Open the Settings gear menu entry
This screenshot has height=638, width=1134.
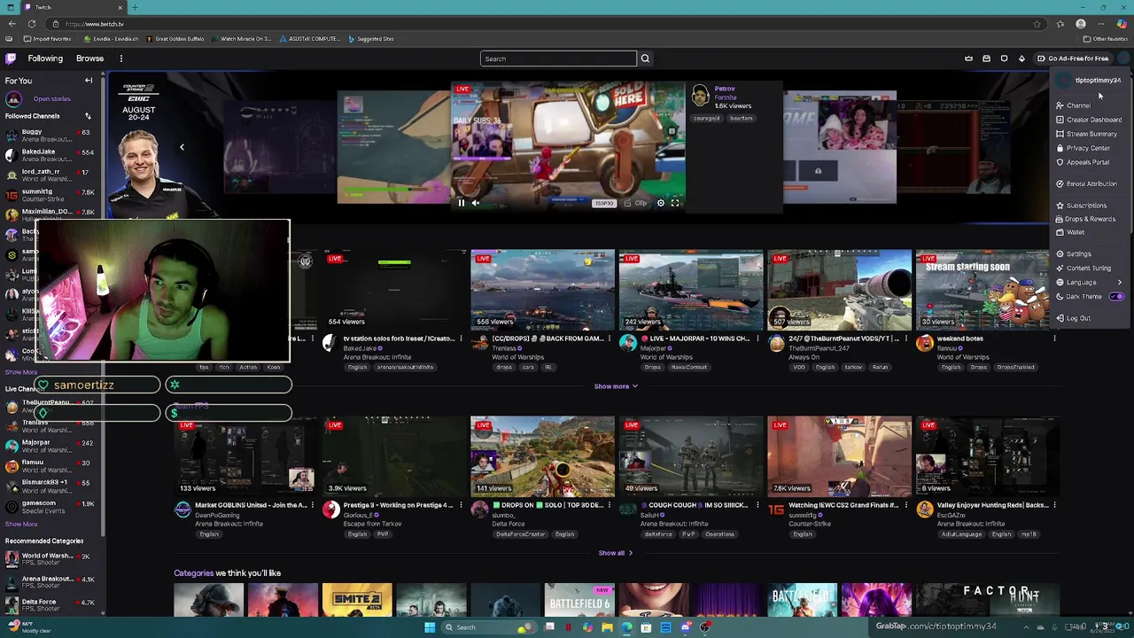click(x=1091, y=254)
